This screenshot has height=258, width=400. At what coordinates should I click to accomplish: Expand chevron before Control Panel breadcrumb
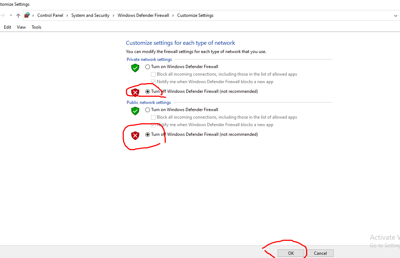click(x=33, y=15)
